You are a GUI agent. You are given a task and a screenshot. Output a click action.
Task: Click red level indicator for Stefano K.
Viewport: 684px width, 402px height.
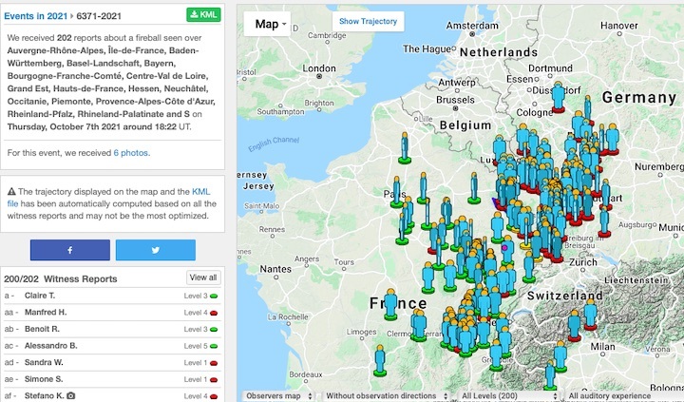[214, 396]
